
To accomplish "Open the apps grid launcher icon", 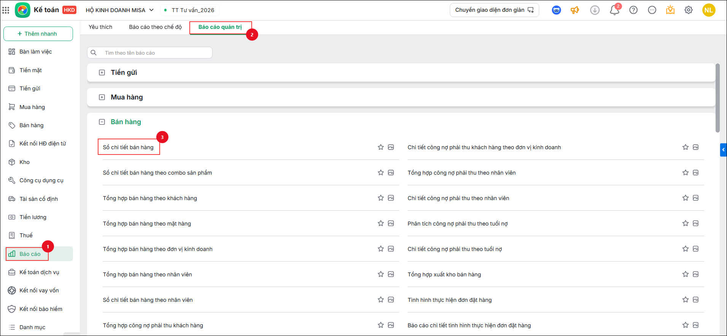I will pyautogui.click(x=6, y=10).
